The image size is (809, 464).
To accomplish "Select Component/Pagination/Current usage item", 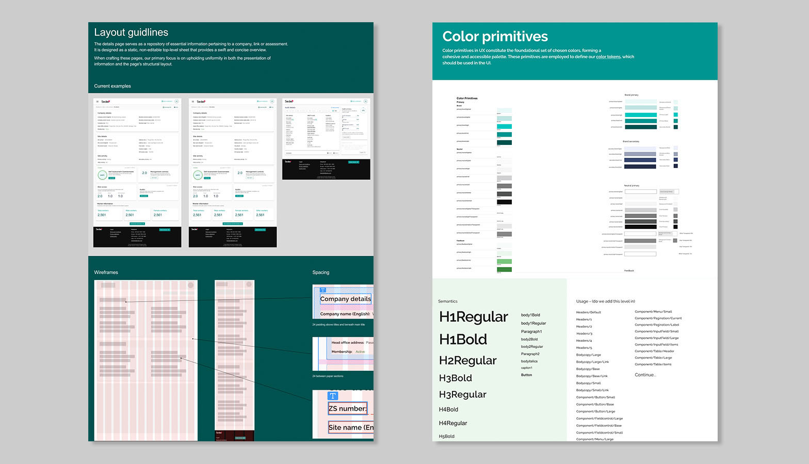I will pos(658,318).
